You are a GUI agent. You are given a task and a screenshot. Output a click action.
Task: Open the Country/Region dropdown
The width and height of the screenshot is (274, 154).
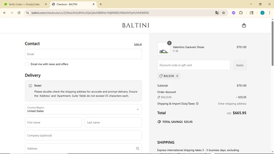[83, 110]
